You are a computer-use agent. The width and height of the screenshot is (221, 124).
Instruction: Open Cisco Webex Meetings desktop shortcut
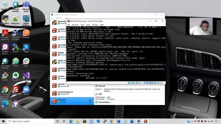click(5, 63)
